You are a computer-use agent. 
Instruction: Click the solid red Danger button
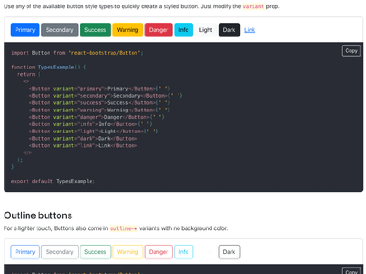(159, 30)
